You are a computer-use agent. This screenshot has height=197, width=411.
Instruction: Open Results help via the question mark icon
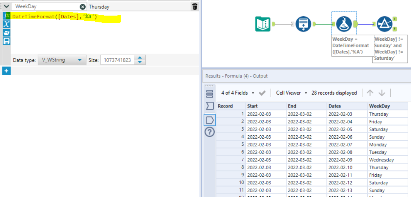tap(210, 132)
